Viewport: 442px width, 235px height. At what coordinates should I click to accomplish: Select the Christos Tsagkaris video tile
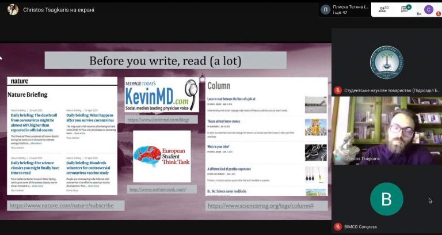tap(386, 130)
